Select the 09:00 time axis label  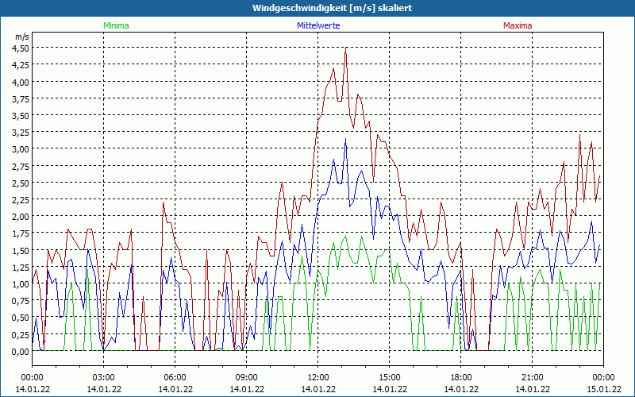pyautogui.click(x=246, y=377)
